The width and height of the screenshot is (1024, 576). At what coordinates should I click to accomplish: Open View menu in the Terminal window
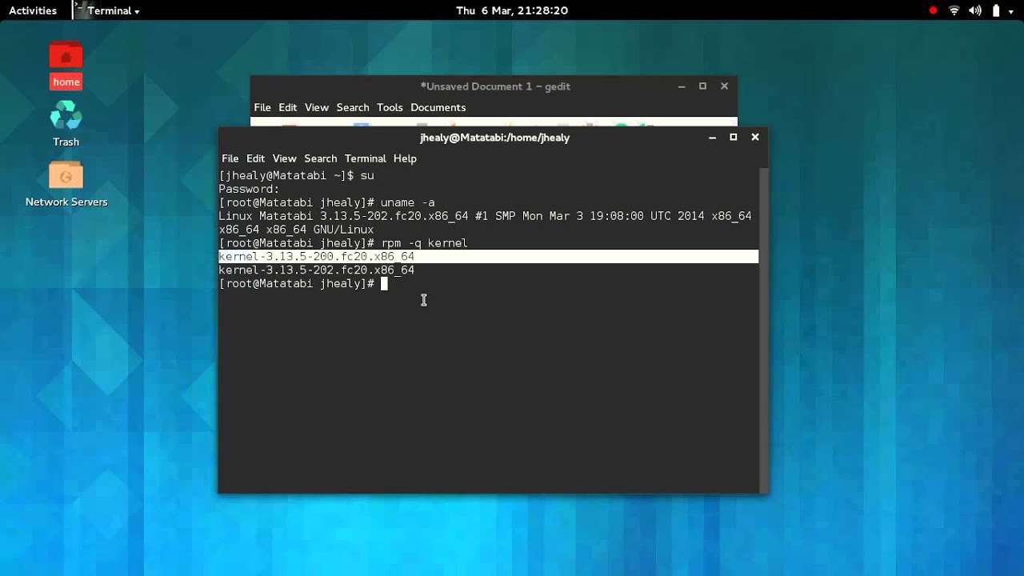[x=284, y=158]
